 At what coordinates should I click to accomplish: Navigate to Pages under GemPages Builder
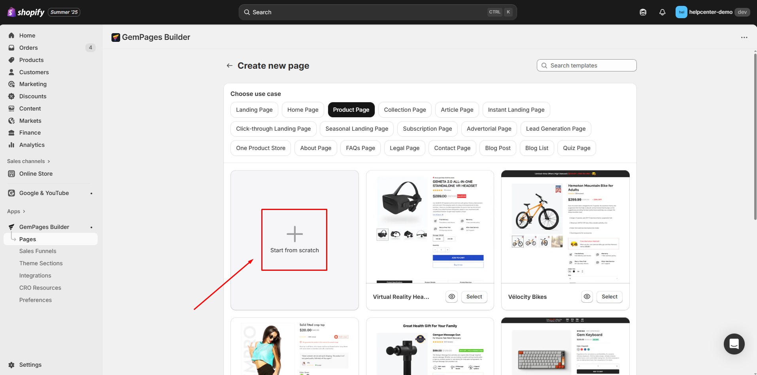pyautogui.click(x=28, y=239)
